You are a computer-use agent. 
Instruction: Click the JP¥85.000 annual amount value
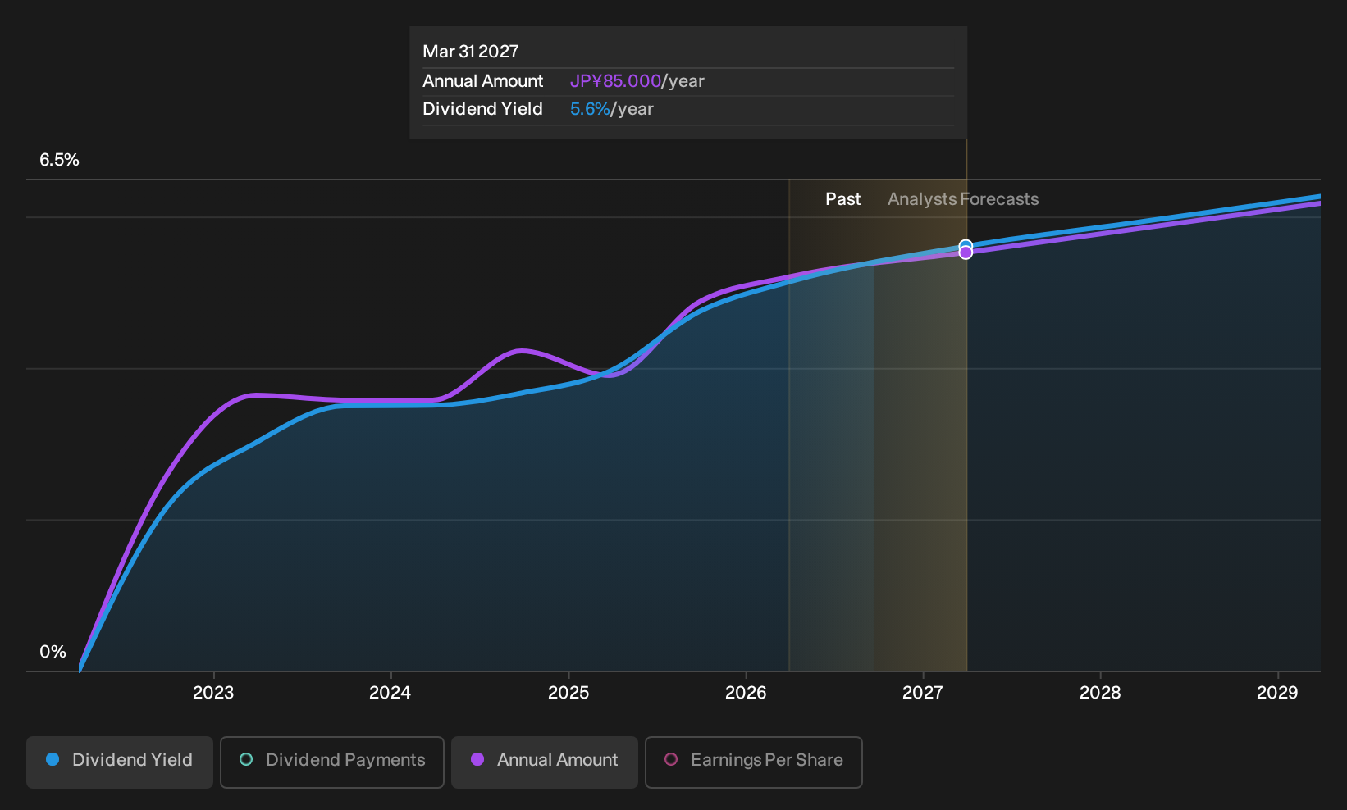[615, 81]
